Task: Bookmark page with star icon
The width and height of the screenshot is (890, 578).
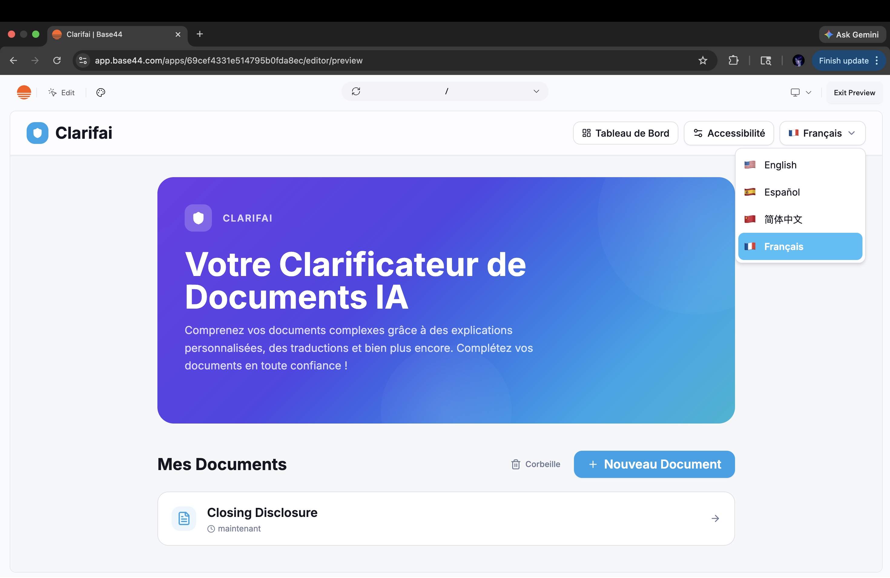Action: pos(703,60)
